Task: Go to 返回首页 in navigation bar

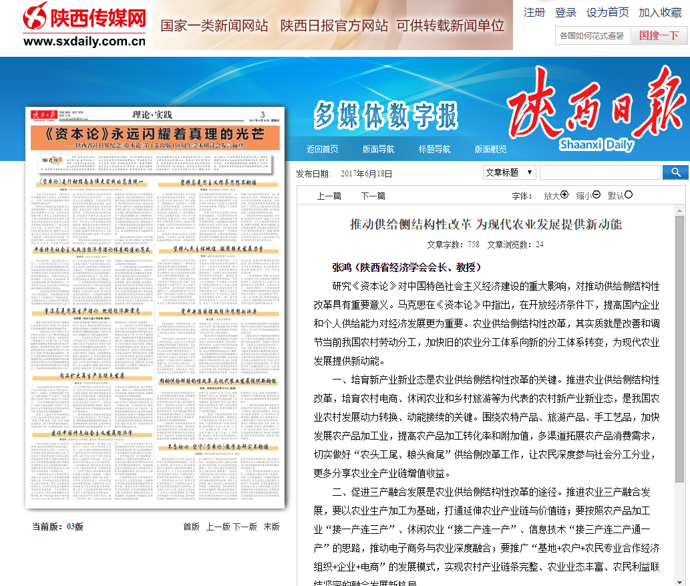Action: 322,149
